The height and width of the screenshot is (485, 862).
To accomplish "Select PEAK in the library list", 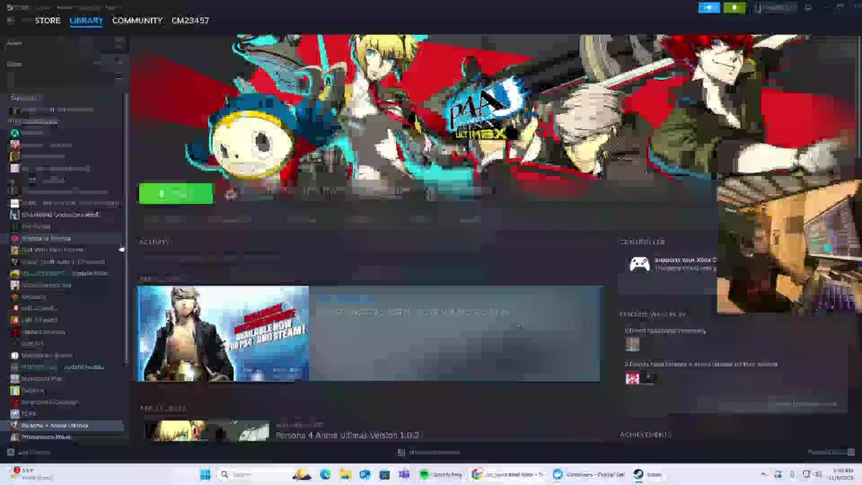I will tap(28, 414).
